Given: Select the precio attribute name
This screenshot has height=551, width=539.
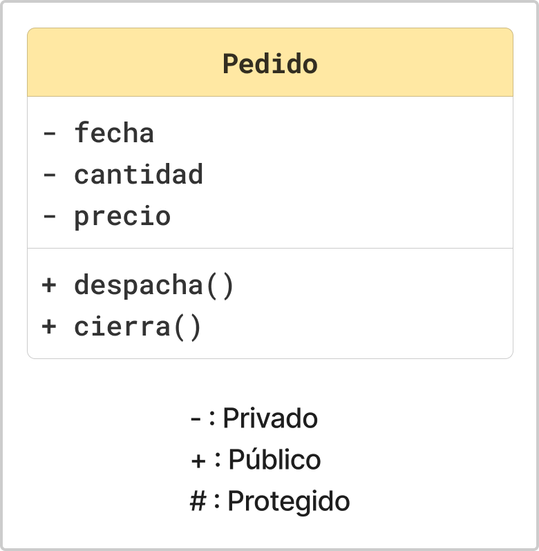Looking at the screenshot, I should point(122,217).
